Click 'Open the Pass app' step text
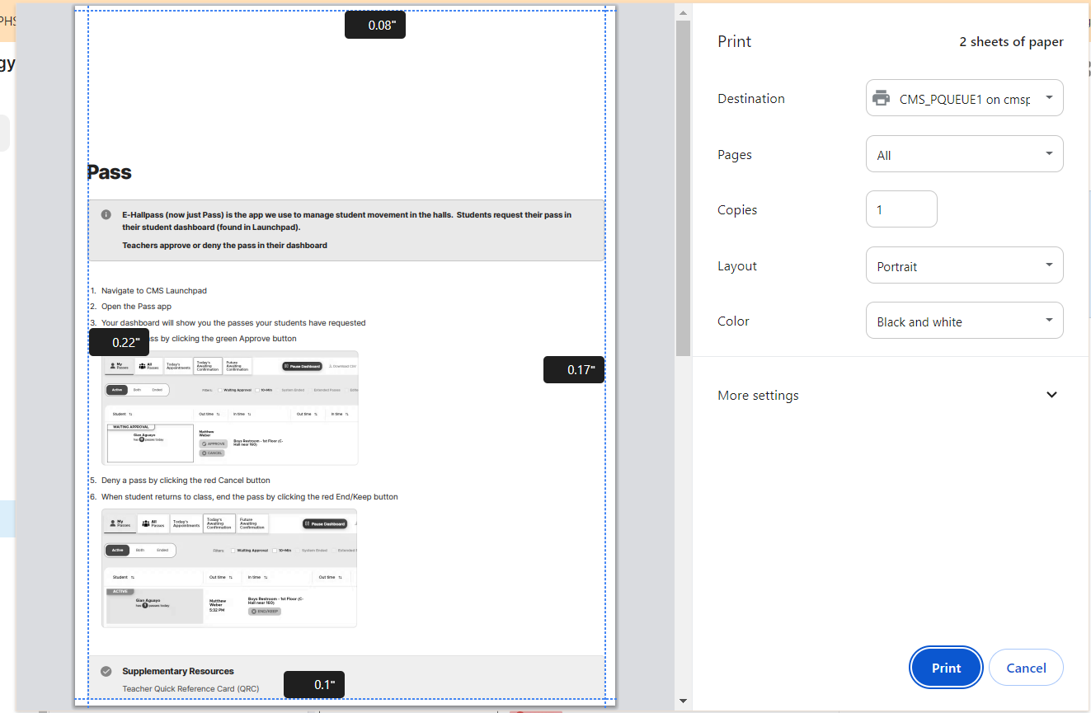This screenshot has width=1091, height=713. [x=136, y=306]
